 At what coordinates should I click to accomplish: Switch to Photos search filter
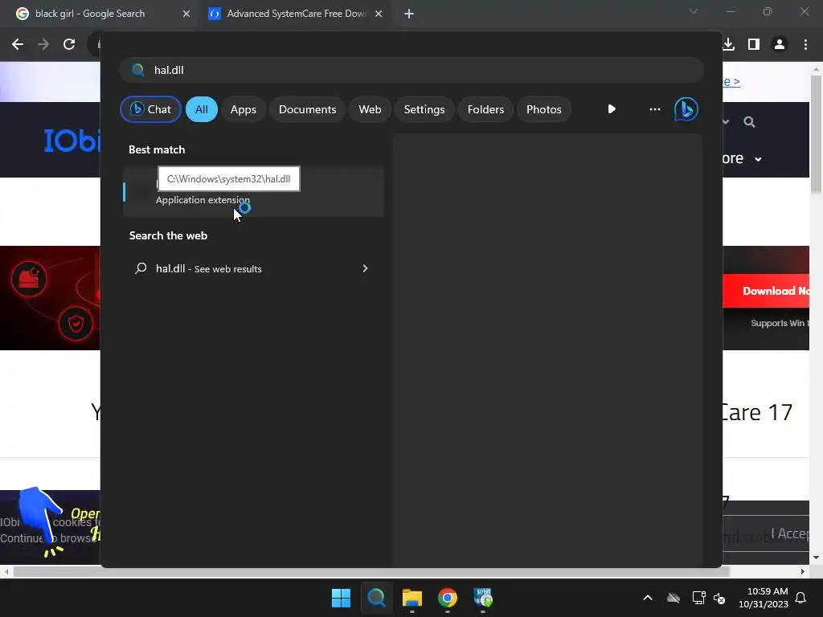coord(544,109)
